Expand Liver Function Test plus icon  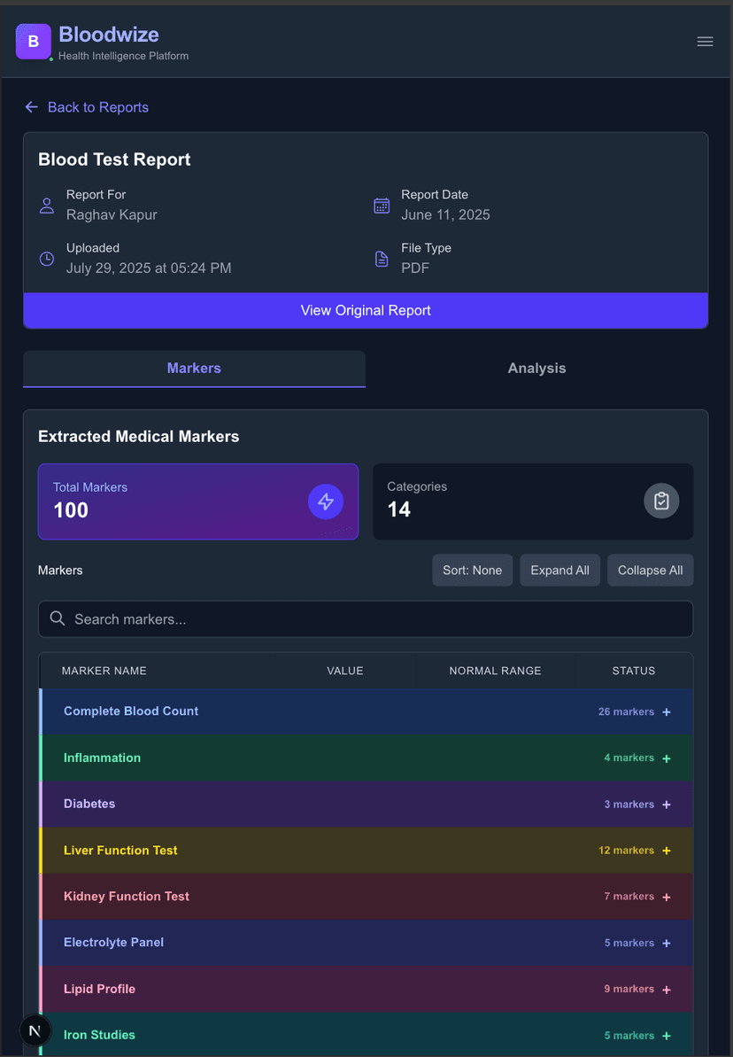(667, 851)
